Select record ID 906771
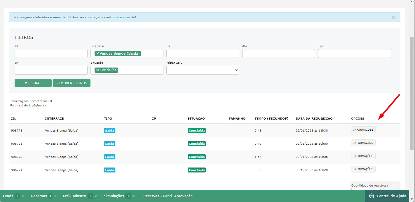The width and height of the screenshot is (415, 202). (17, 170)
